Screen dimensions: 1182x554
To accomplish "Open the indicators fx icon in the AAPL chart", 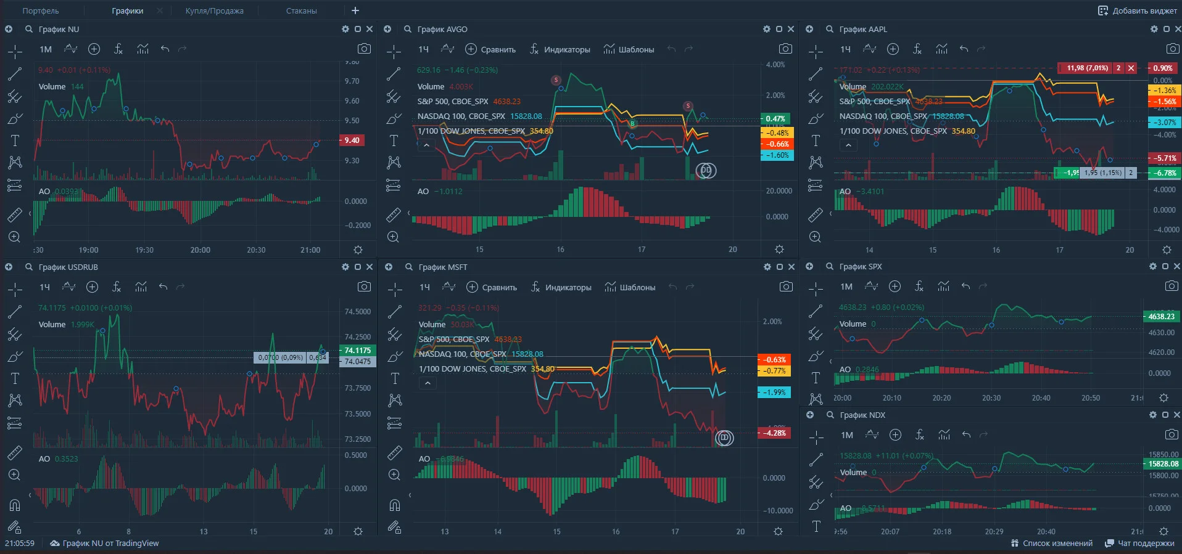I will (917, 49).
